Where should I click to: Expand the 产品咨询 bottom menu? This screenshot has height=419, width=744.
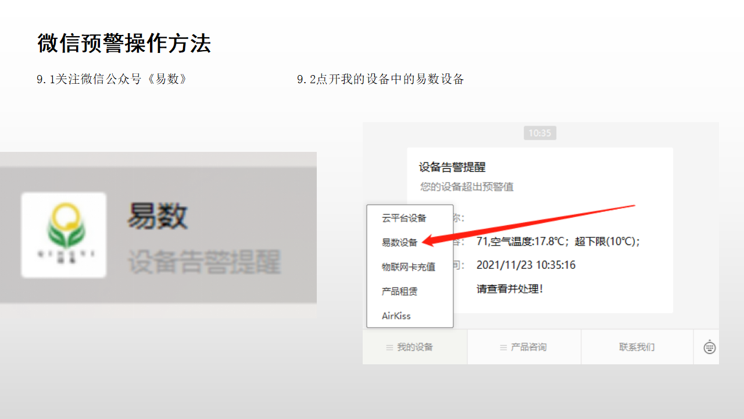click(528, 347)
